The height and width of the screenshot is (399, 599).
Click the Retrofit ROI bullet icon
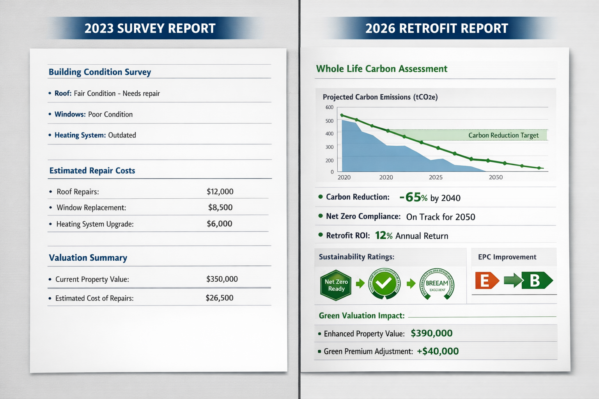pyautogui.click(x=320, y=235)
